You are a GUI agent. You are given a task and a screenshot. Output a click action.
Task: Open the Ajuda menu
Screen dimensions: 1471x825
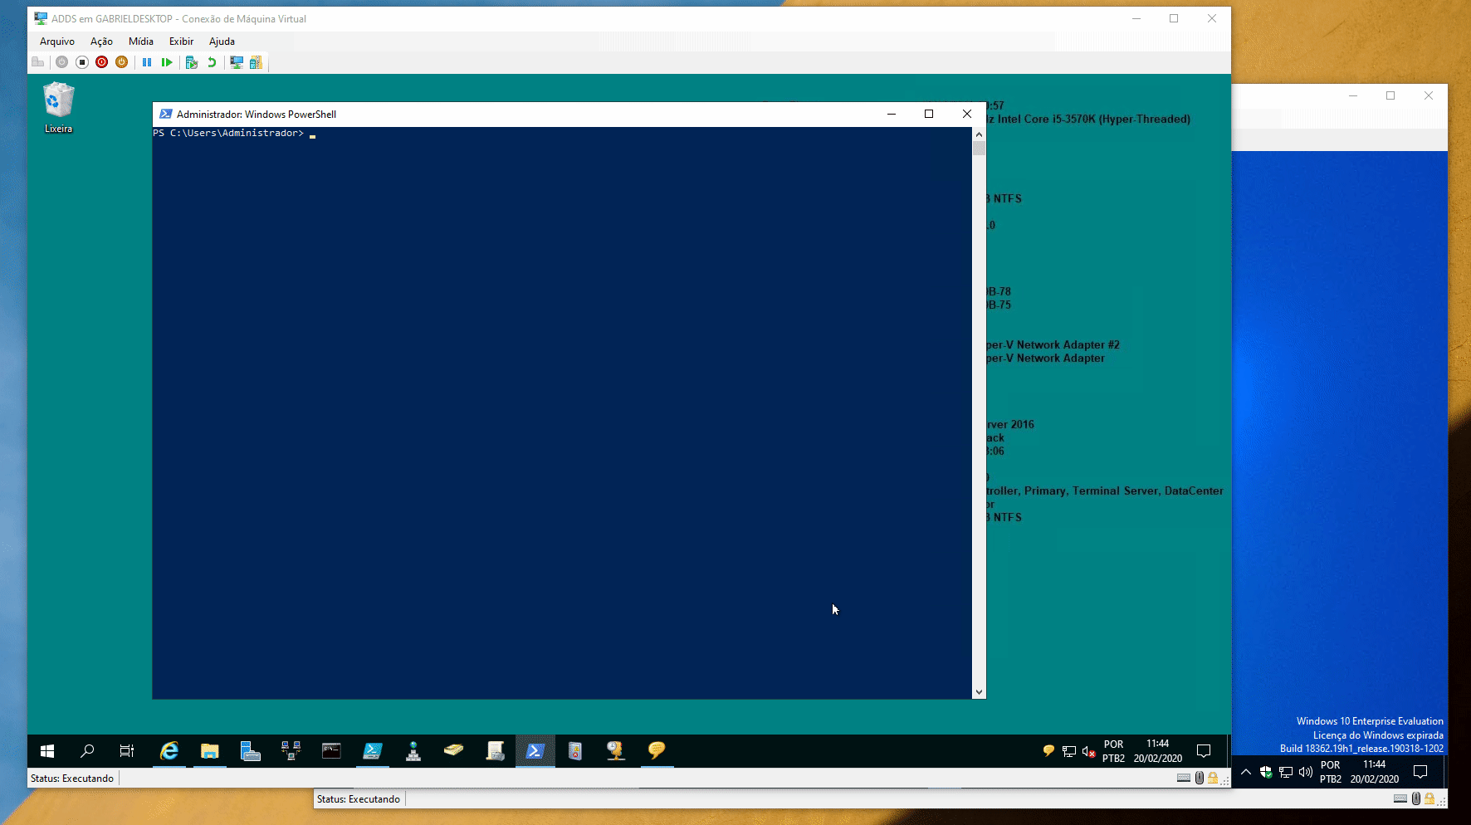coord(222,41)
